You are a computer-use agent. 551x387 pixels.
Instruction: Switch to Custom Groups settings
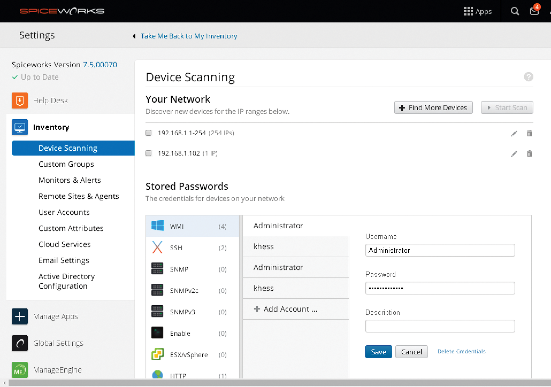[x=66, y=164]
